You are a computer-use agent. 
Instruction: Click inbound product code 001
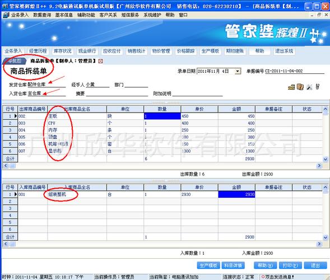[32, 194]
